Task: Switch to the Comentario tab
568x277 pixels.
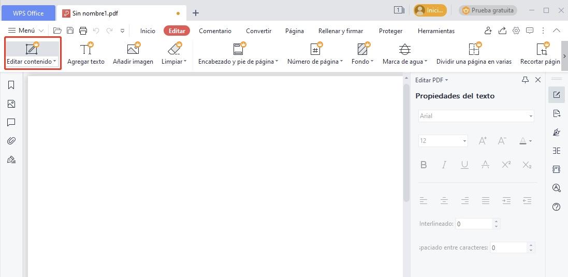Action: click(215, 31)
